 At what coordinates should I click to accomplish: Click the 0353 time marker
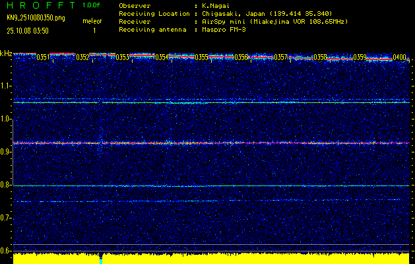tap(122, 57)
